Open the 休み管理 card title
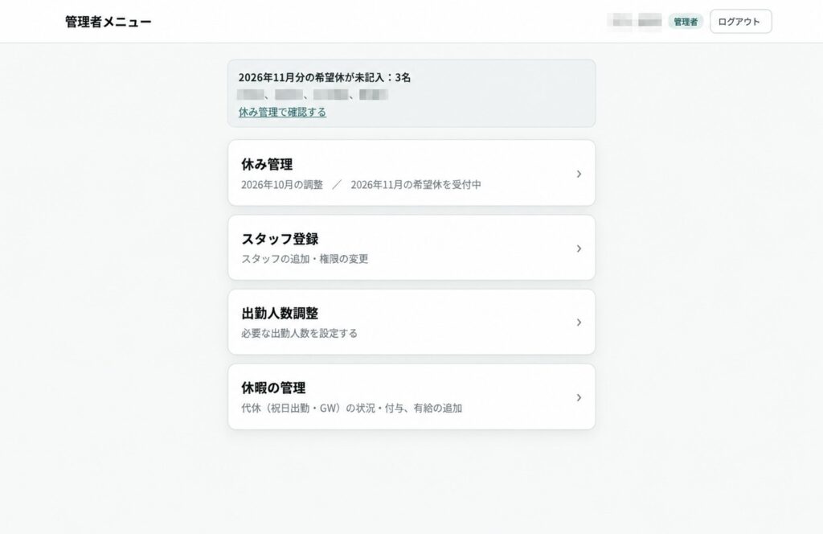823x534 pixels. [x=267, y=164]
